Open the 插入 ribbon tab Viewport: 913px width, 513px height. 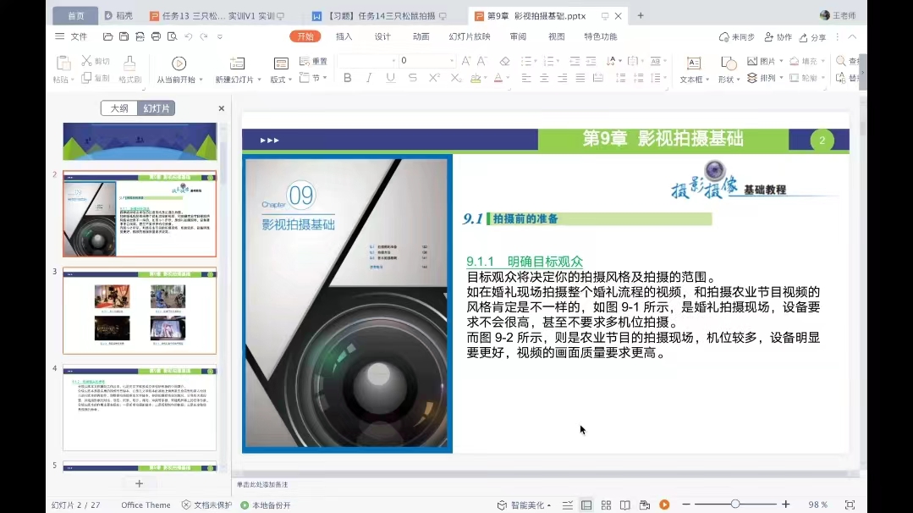[344, 36]
